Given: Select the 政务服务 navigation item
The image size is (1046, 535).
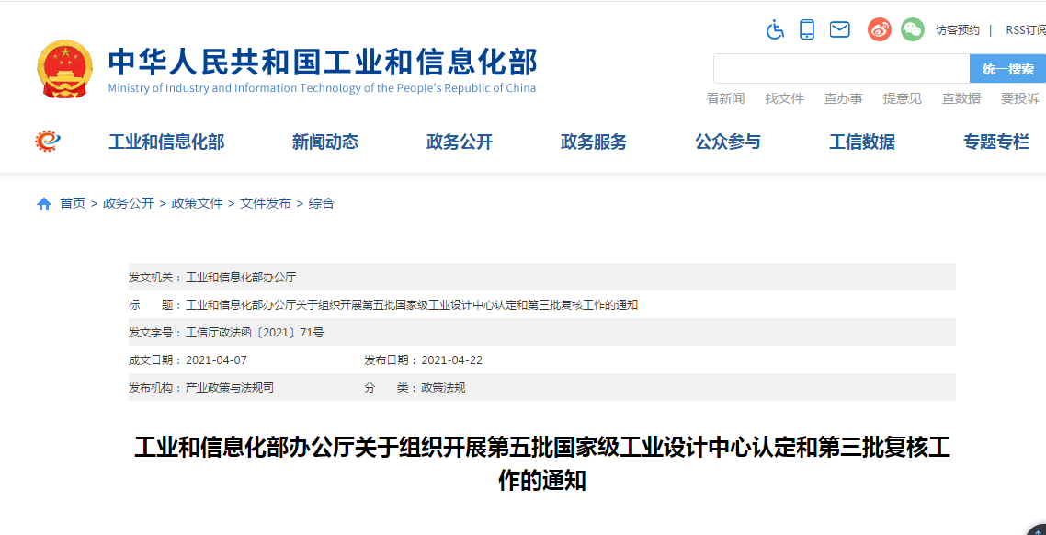Looking at the screenshot, I should click(594, 142).
